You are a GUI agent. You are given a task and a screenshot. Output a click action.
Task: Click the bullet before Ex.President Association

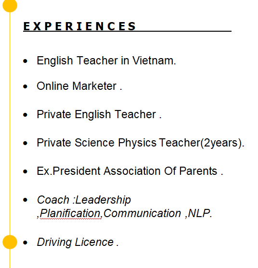25,171
